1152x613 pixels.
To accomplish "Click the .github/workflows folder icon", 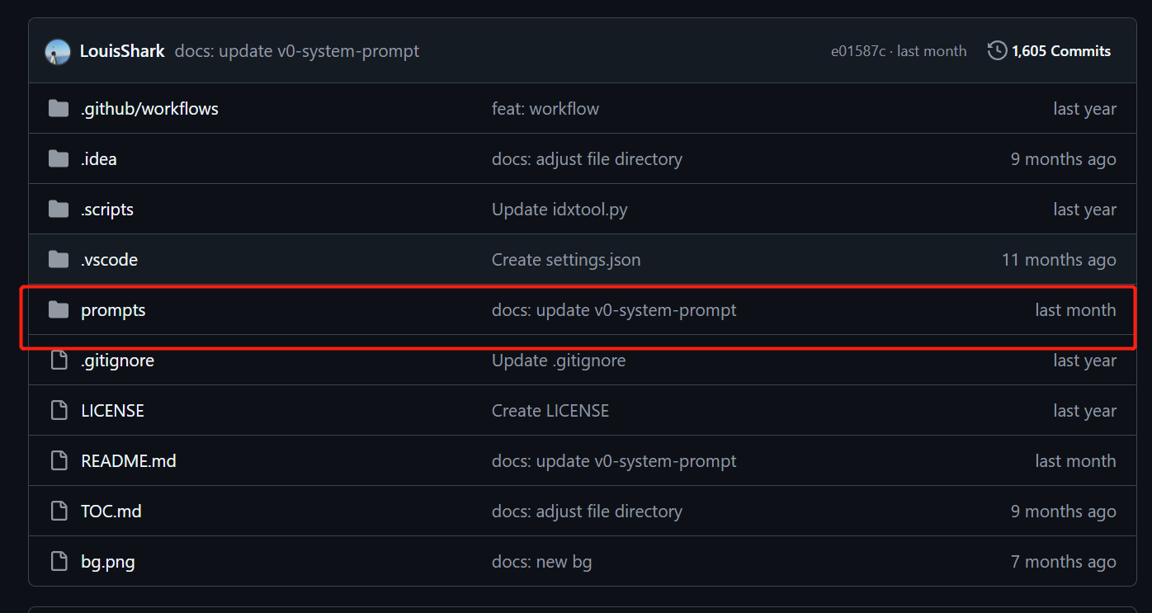I will (59, 109).
